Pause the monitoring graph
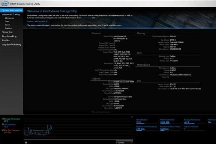The image size is (216, 144). point(26,142)
